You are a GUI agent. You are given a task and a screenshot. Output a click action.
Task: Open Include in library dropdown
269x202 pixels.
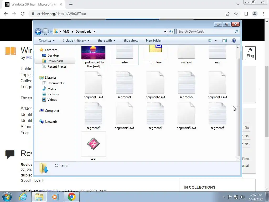76,41
